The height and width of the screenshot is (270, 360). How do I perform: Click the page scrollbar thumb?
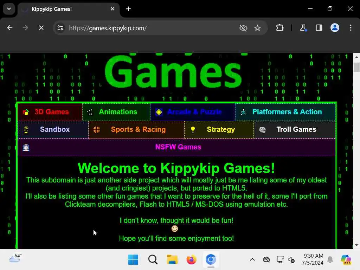pyautogui.click(x=356, y=67)
